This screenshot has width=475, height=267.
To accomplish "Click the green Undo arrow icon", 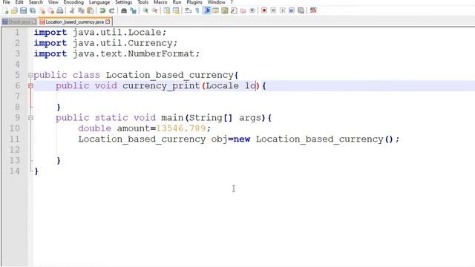I will (x=102, y=11).
